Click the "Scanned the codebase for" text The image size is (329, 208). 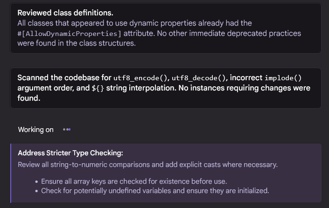pyautogui.click(x=64, y=78)
